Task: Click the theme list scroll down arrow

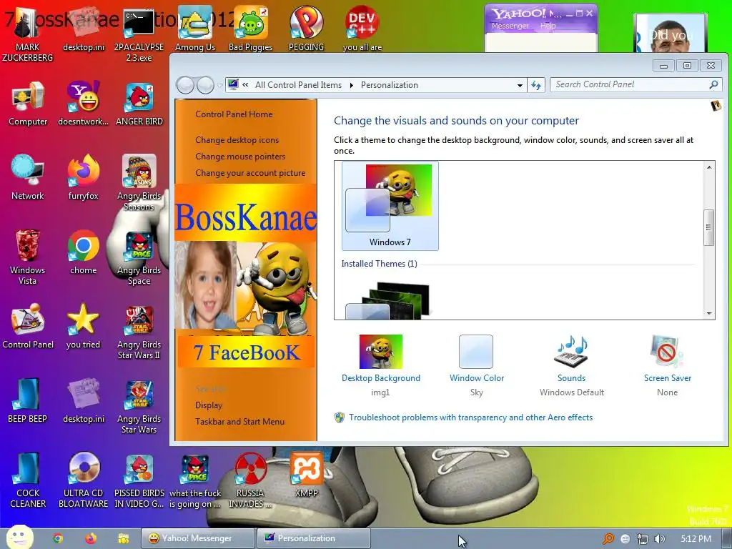Action: click(709, 314)
